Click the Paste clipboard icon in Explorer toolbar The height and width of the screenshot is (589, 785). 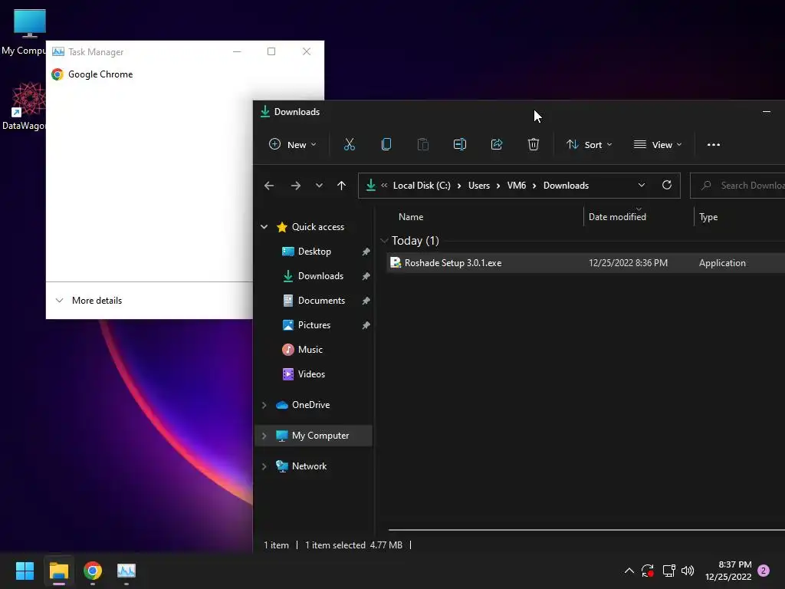click(x=423, y=145)
